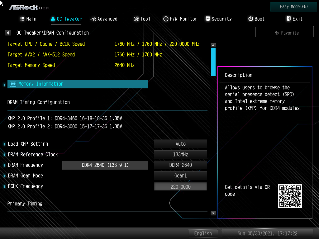Switch to Easy Mode
Screen dimensions: 319x239
(x=293, y=7)
